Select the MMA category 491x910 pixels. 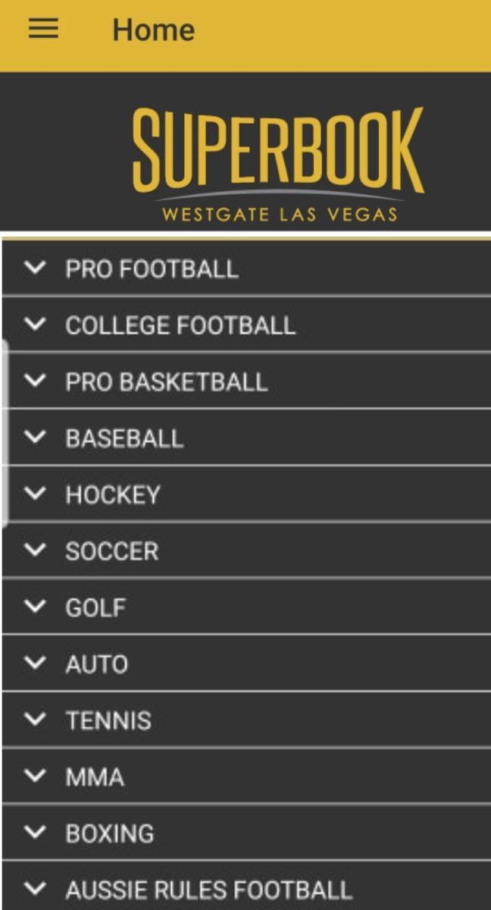[x=95, y=777]
